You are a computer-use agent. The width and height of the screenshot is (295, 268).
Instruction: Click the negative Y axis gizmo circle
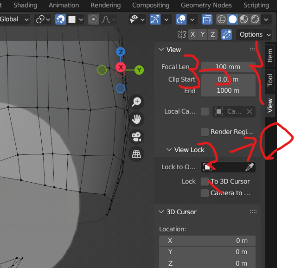102,70
